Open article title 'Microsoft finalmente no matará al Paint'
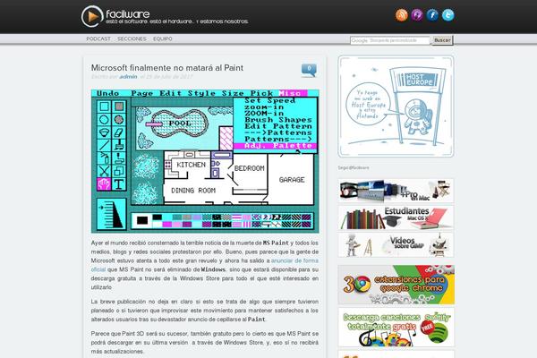This screenshot has width=537, height=358. tap(167, 68)
